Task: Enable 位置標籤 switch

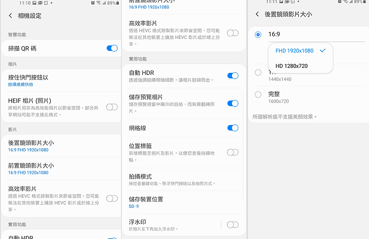Action: (233, 152)
